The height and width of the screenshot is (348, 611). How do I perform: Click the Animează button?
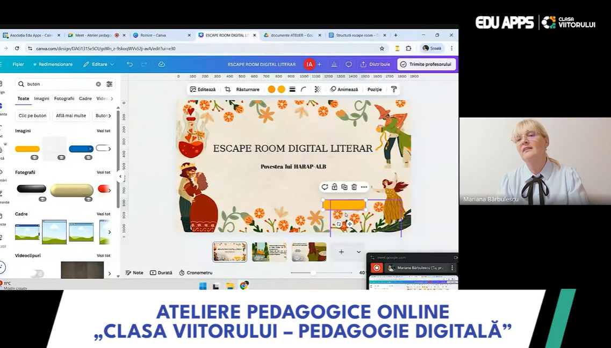click(x=344, y=90)
